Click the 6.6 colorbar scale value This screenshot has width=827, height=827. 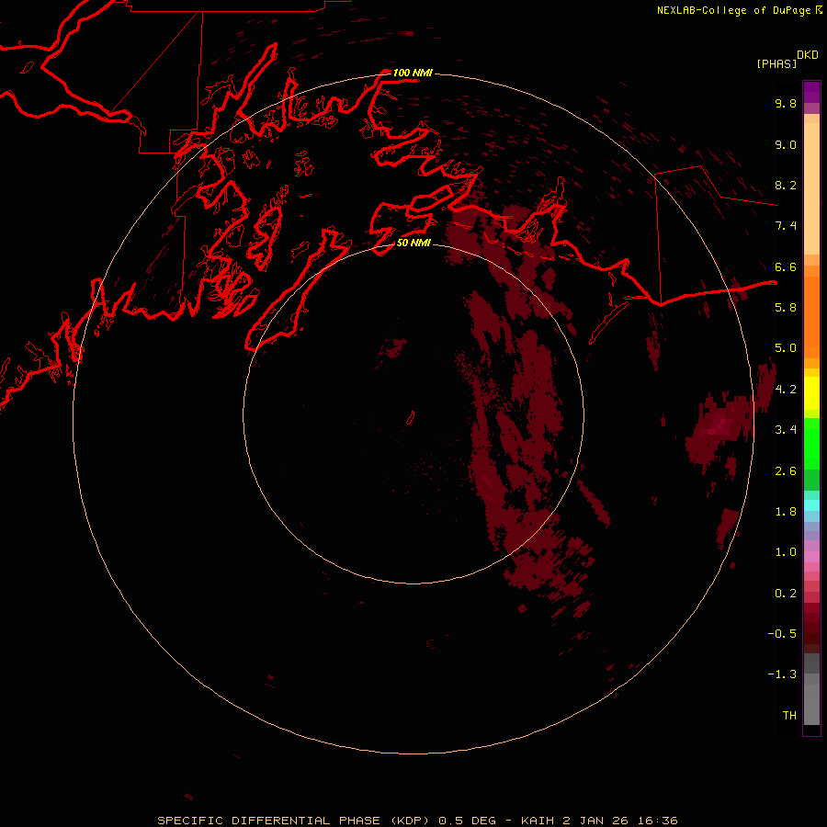[x=786, y=266]
